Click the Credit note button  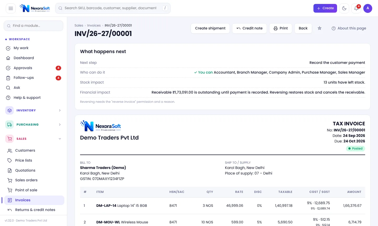[249, 28]
